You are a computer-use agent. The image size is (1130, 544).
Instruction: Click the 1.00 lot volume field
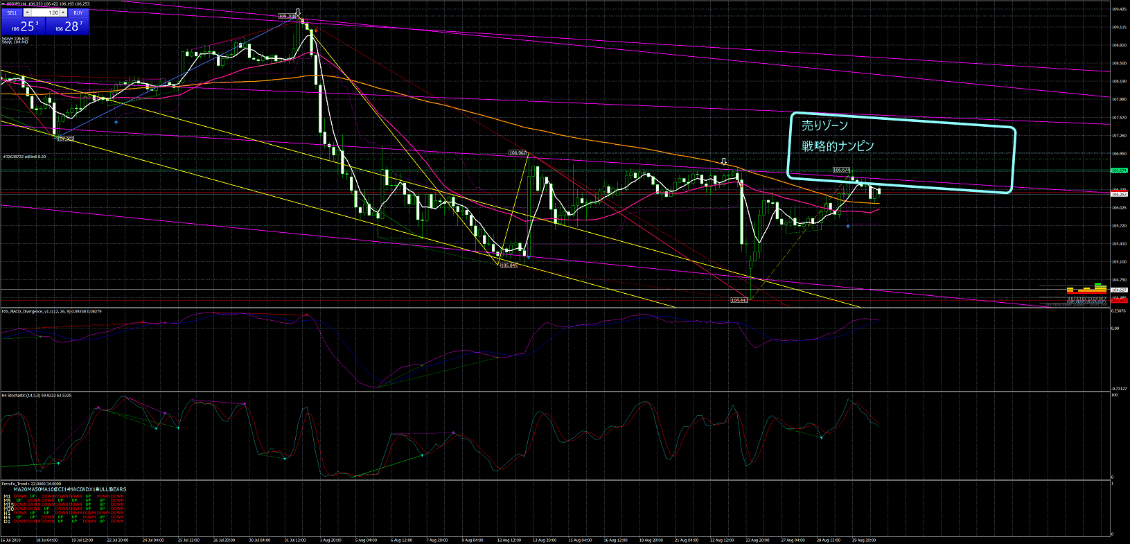pos(46,12)
